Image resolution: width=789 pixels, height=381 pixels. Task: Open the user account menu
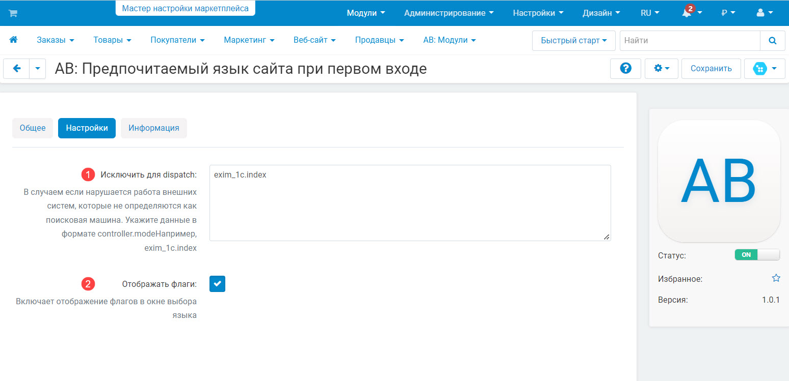point(765,13)
